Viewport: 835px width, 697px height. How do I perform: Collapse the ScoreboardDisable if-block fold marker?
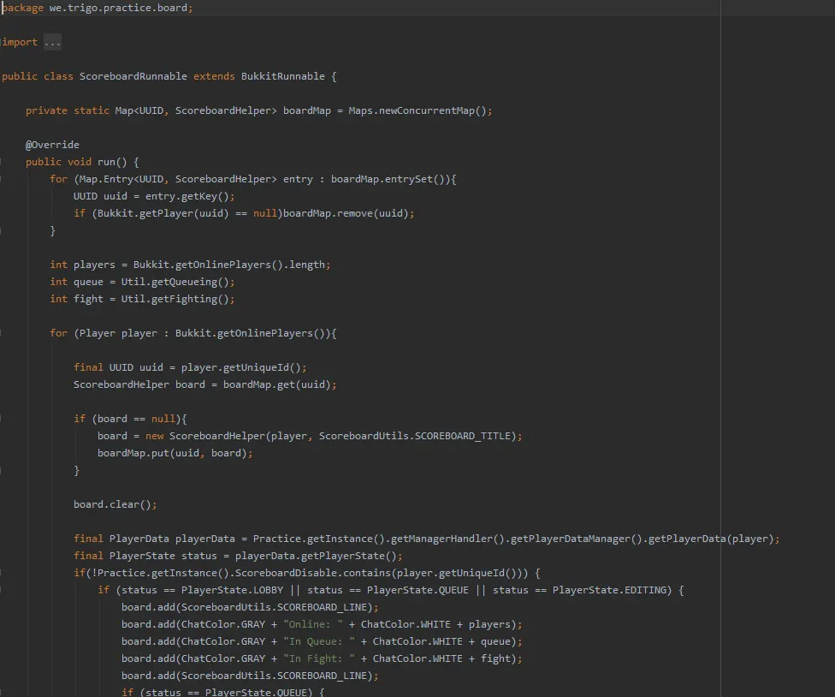click(3, 573)
